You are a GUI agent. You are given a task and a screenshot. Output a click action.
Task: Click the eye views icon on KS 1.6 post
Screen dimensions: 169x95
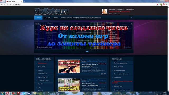coord(102,74)
